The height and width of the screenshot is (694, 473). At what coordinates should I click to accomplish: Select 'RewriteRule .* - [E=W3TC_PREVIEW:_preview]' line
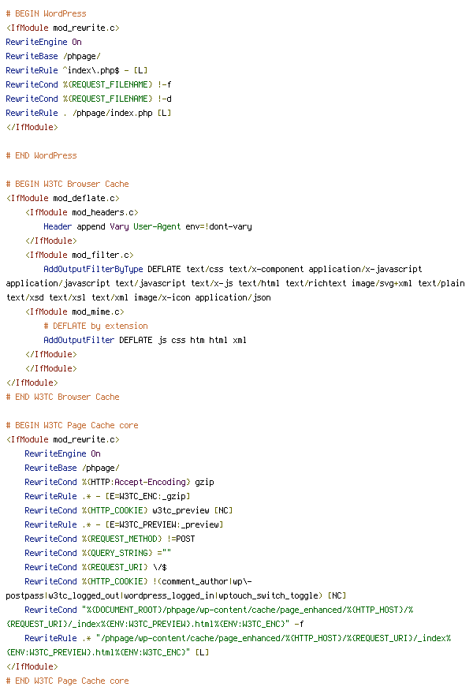pos(124,524)
